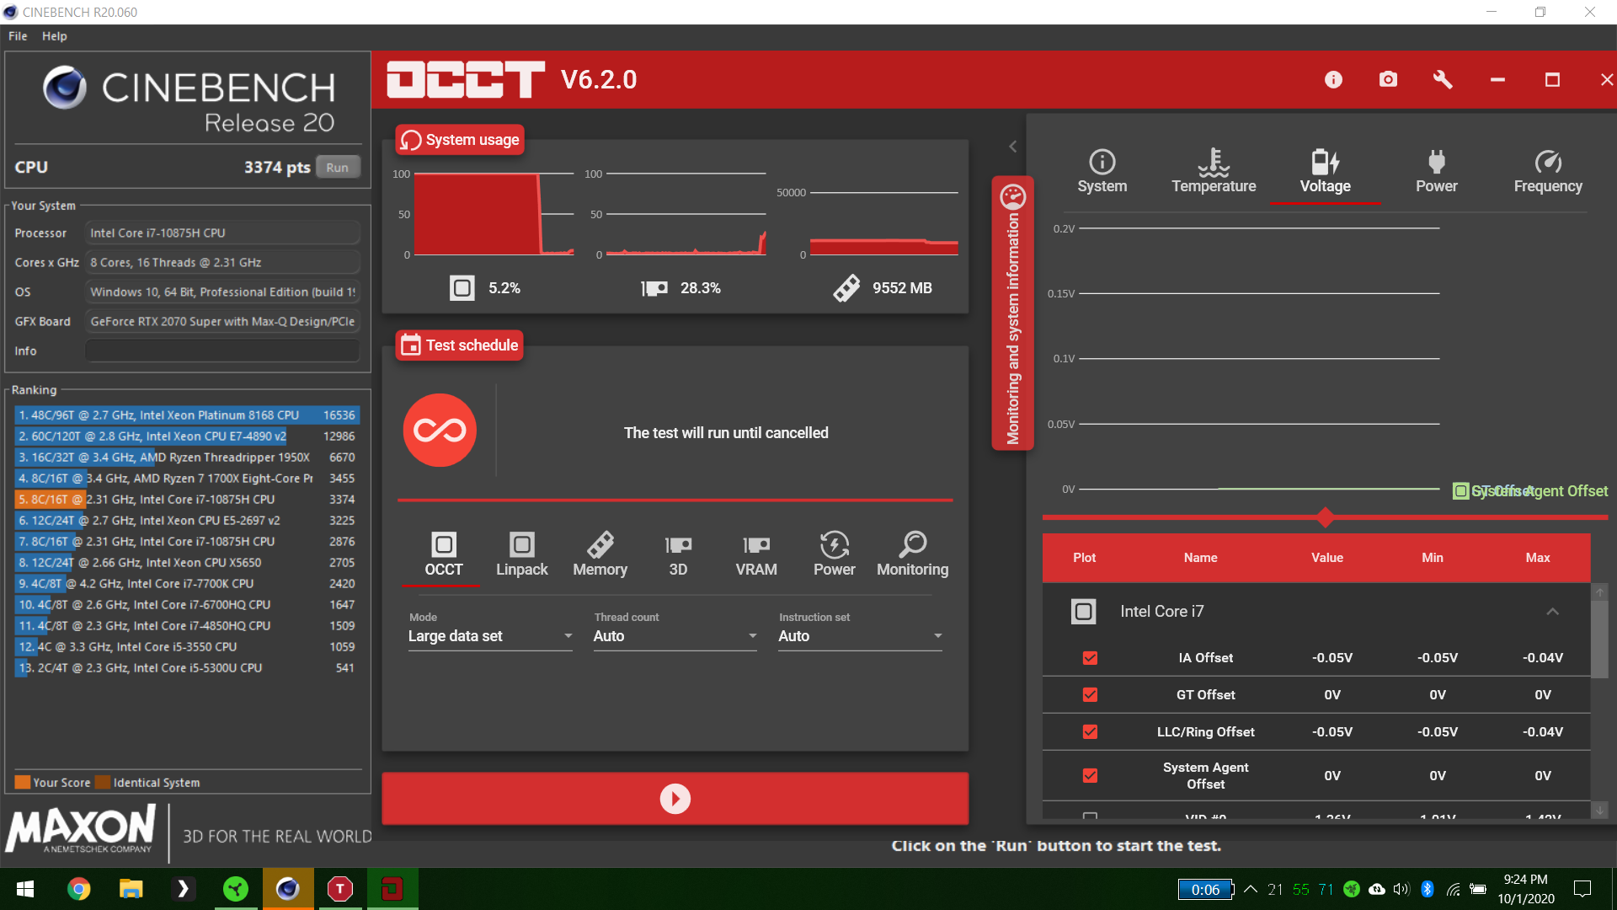
Task: Uncheck the IA Offset plot checkbox
Action: [1090, 658]
